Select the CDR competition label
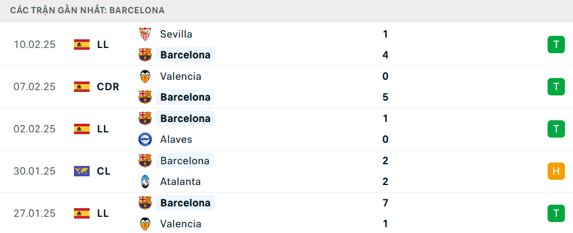Screen dimensions: 573x233 (108, 87)
